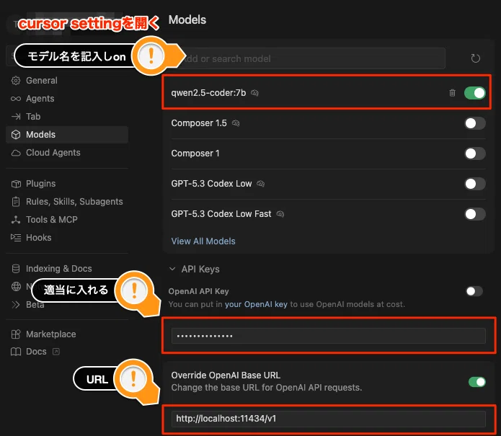Click the Tools & MCP node icon
The image size is (501, 436).
(16, 220)
